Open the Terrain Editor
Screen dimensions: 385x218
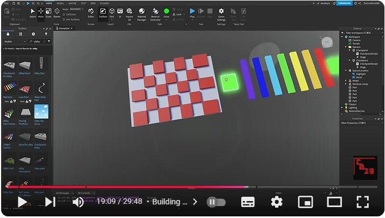pyautogui.click(x=91, y=12)
